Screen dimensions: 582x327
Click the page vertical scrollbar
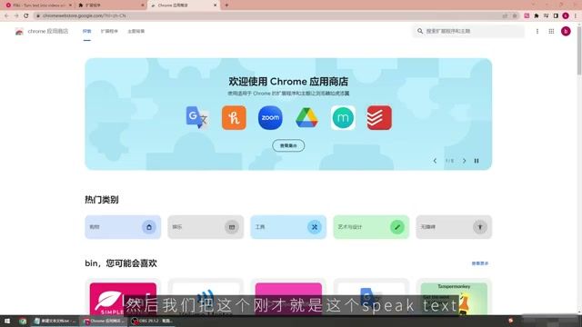coord(579,50)
